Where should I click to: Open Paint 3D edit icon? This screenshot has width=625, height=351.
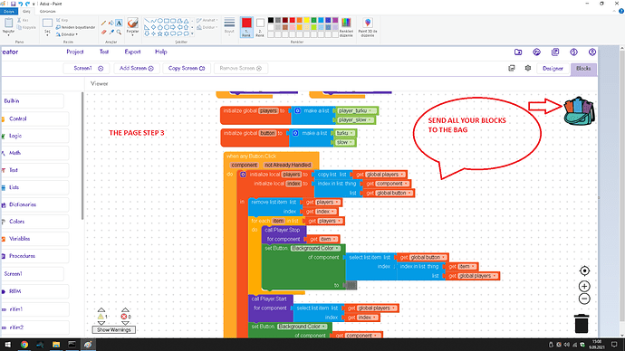[368, 27]
